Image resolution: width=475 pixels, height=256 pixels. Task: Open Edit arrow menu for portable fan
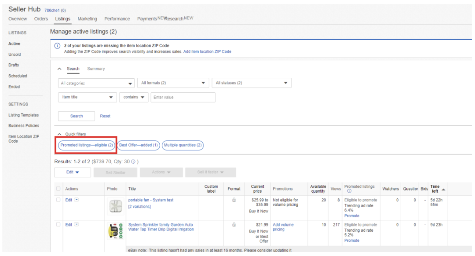point(77,200)
